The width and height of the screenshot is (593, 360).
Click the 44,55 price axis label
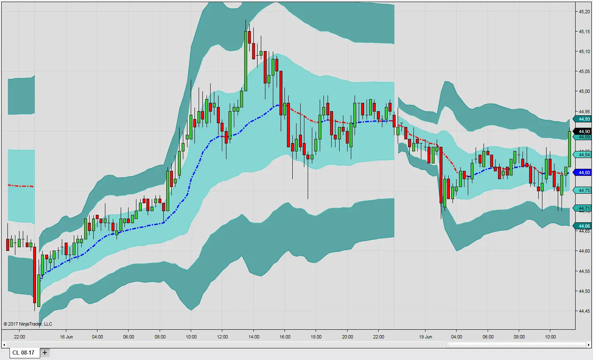click(x=584, y=271)
